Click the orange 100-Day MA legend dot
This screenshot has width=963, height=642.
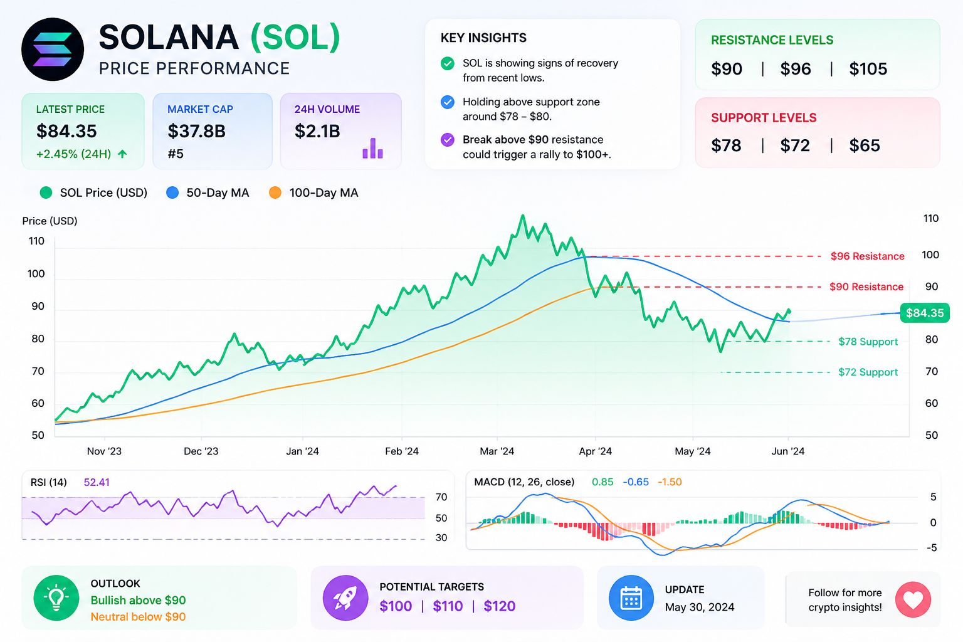(x=275, y=193)
